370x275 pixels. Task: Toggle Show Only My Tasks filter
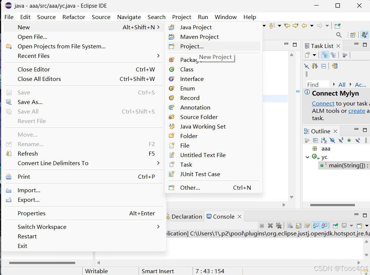(x=315, y=66)
